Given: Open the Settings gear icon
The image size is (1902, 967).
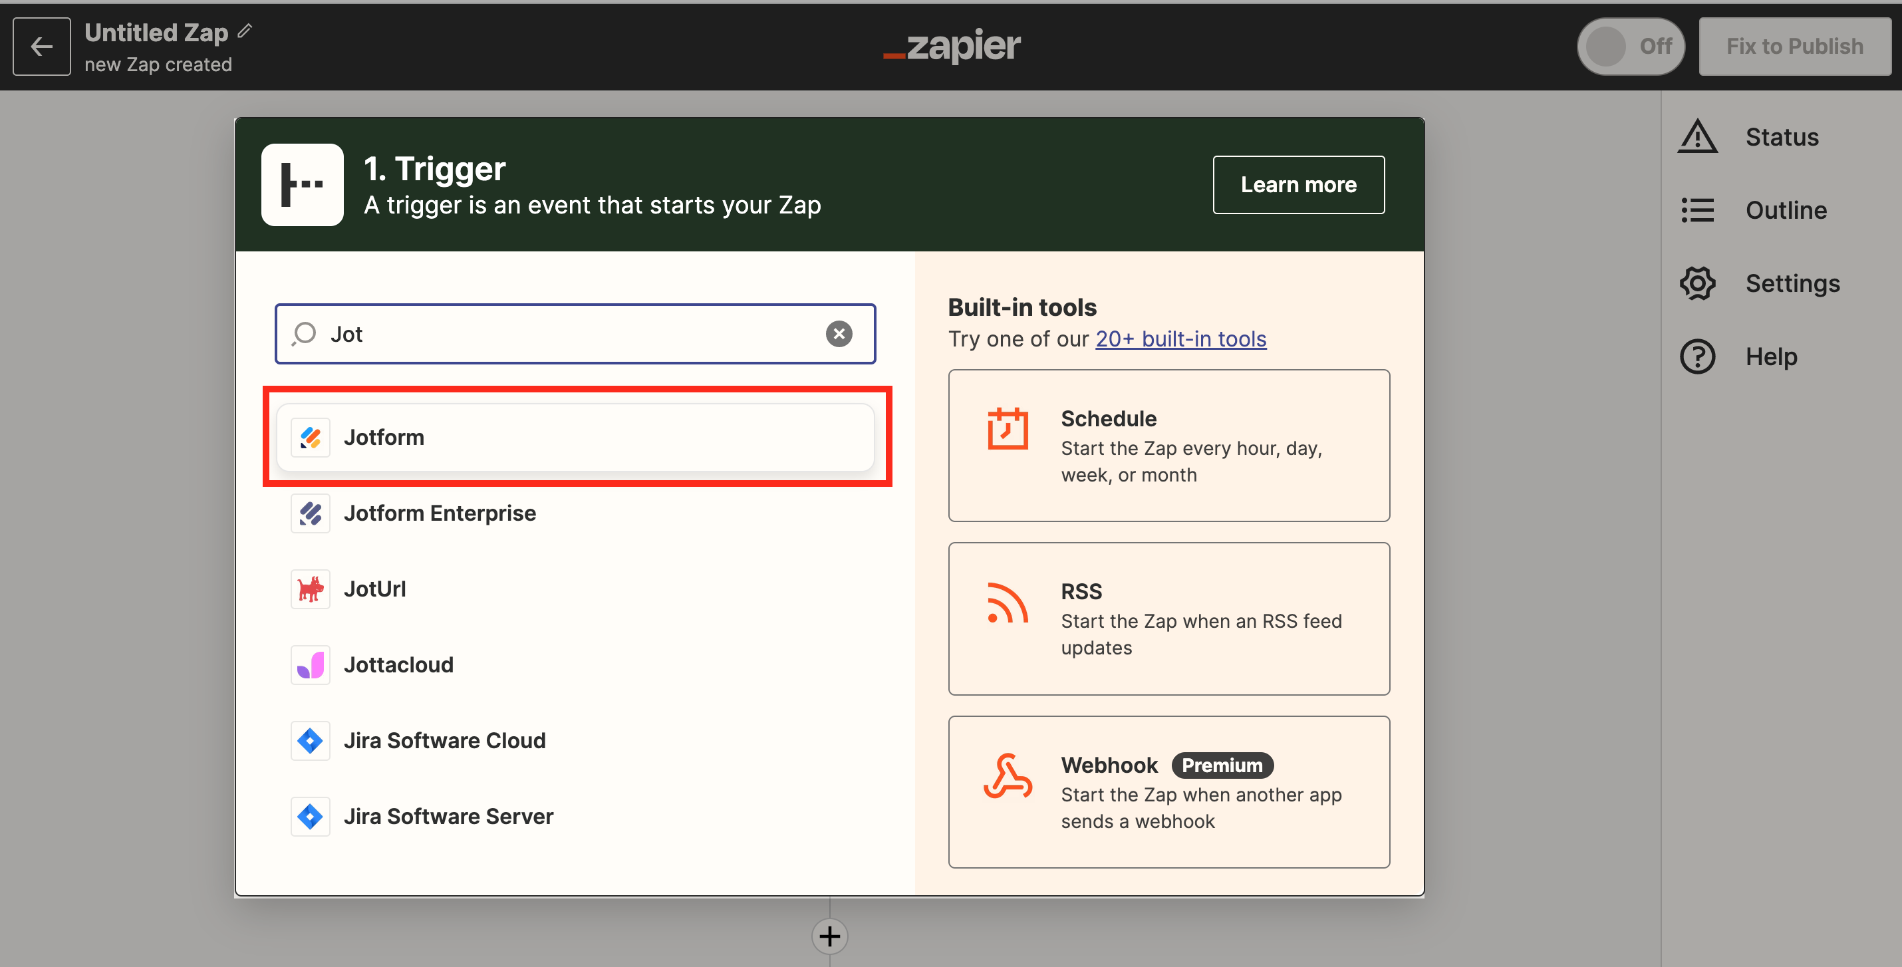Looking at the screenshot, I should tap(1697, 283).
